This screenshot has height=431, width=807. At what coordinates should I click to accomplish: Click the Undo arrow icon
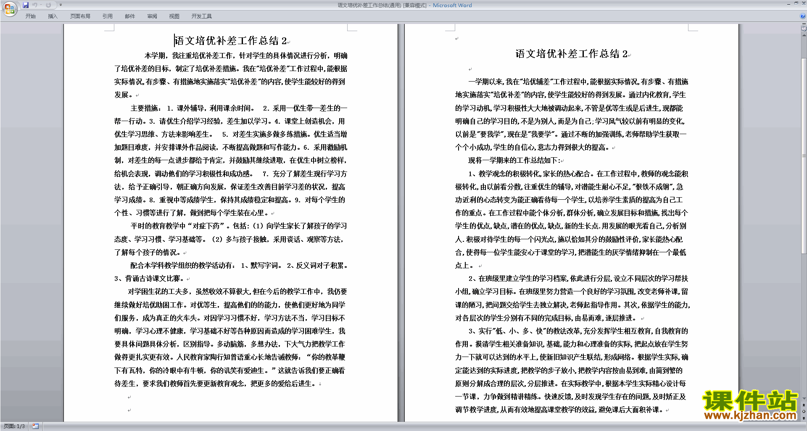(35, 5)
